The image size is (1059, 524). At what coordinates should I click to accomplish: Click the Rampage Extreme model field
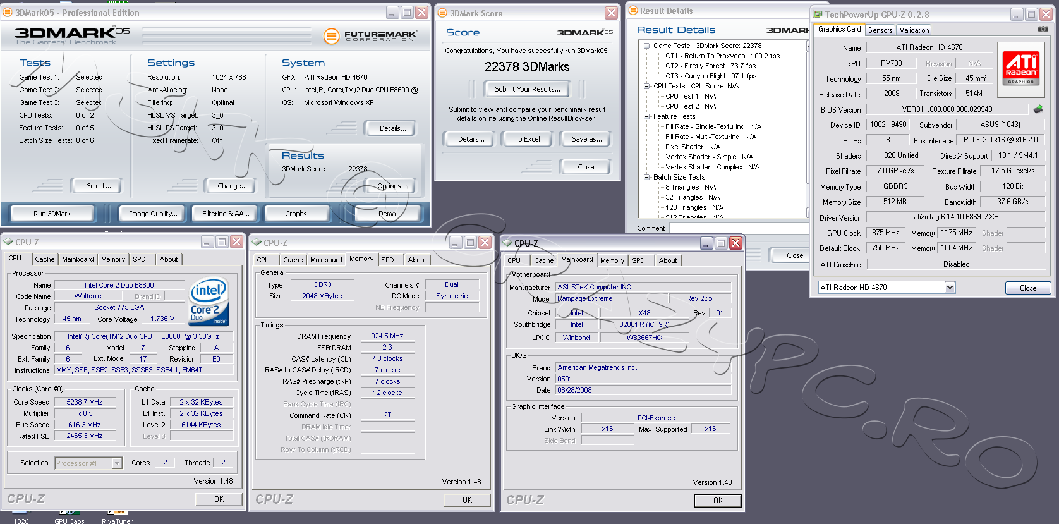[612, 298]
